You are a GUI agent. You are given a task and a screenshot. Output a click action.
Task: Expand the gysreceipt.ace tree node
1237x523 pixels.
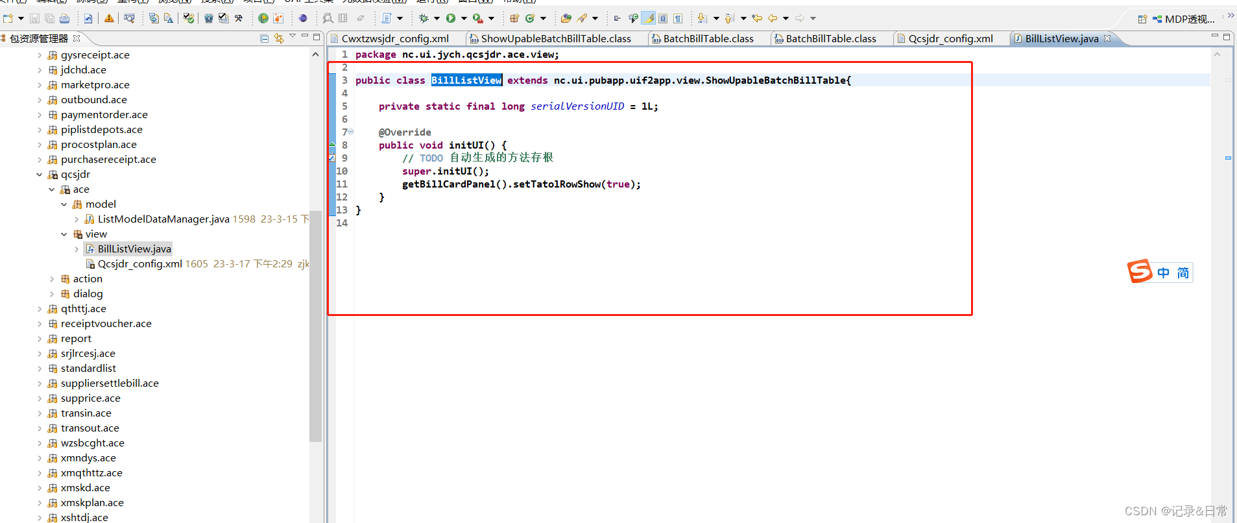pyautogui.click(x=40, y=55)
